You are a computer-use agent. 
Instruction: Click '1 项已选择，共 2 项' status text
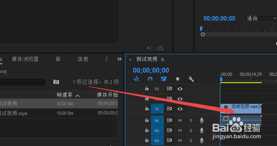click(96, 82)
